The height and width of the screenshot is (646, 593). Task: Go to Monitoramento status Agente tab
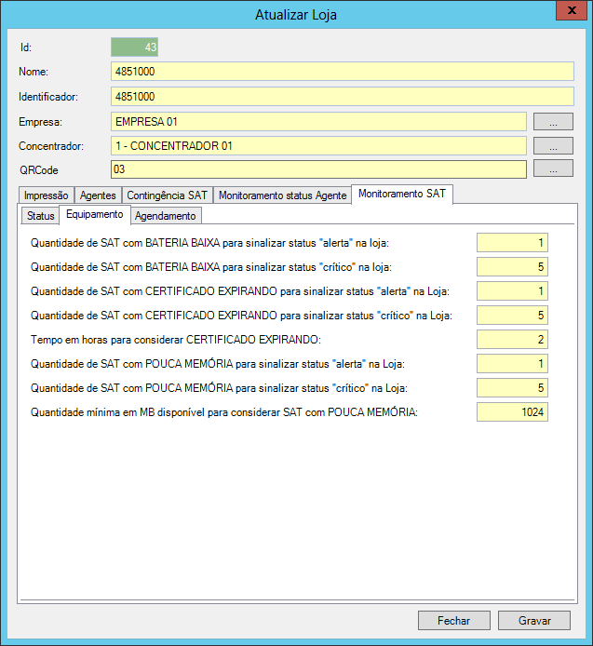click(282, 195)
